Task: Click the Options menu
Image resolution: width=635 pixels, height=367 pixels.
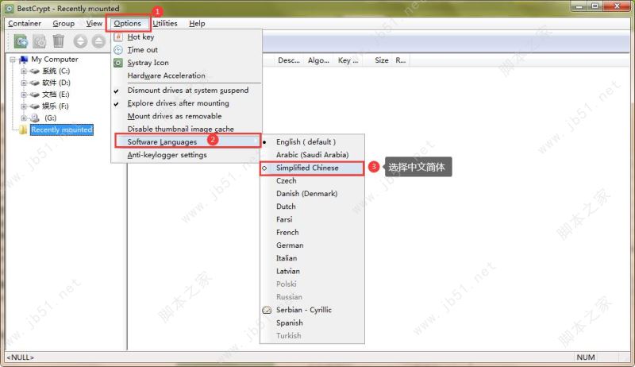Action: (128, 24)
